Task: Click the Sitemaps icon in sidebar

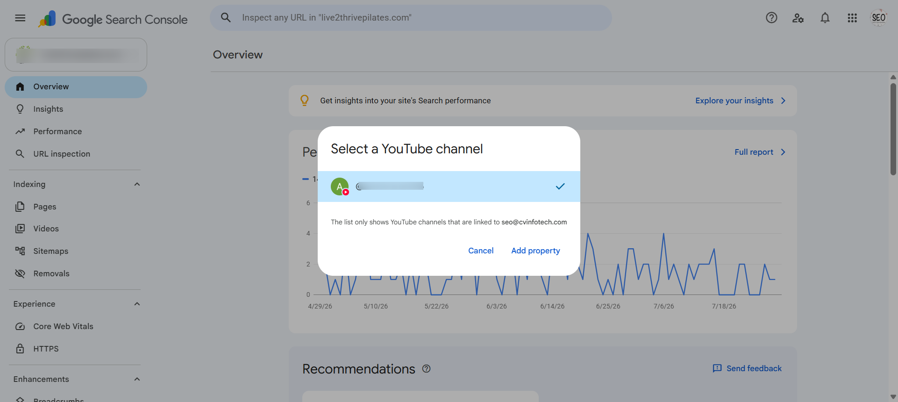Action: click(20, 251)
